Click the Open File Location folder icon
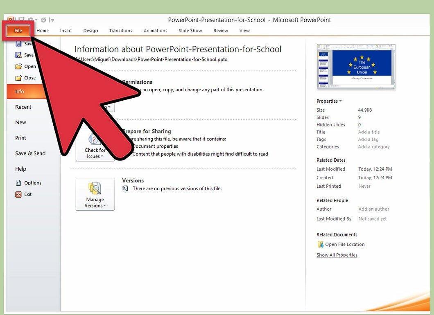This screenshot has height=315, width=434. [x=321, y=245]
